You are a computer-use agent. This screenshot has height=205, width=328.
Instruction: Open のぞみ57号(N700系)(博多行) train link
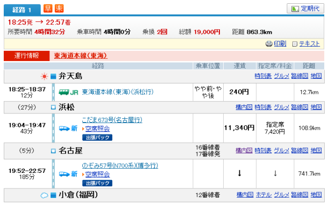(120, 165)
